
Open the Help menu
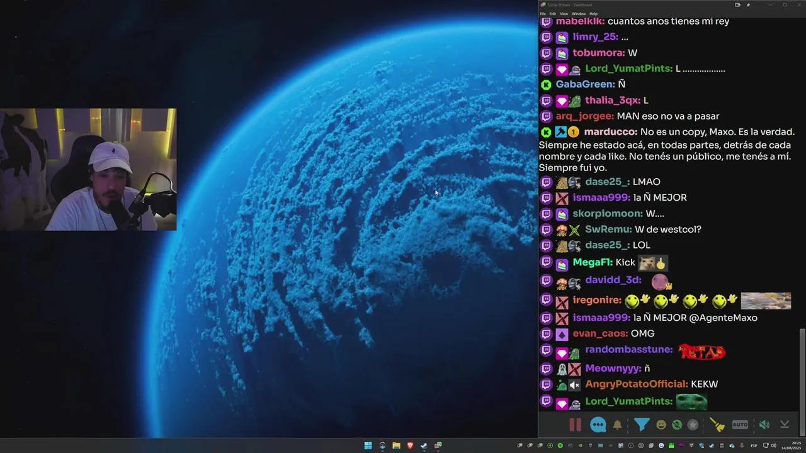593,14
